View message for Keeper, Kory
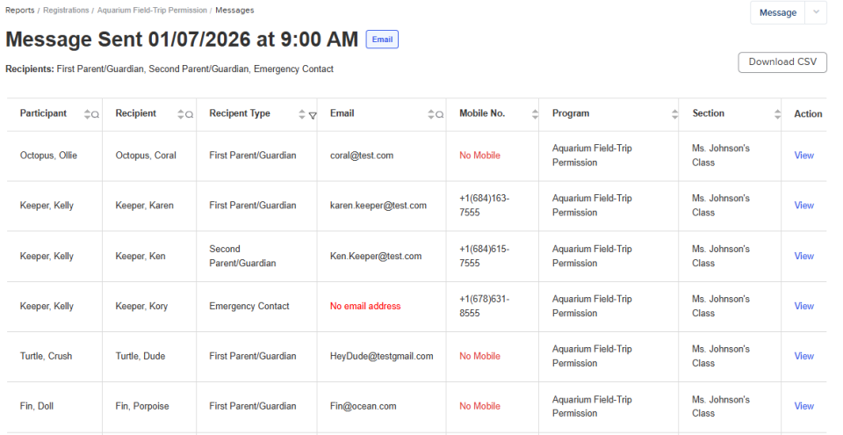 [x=803, y=306]
